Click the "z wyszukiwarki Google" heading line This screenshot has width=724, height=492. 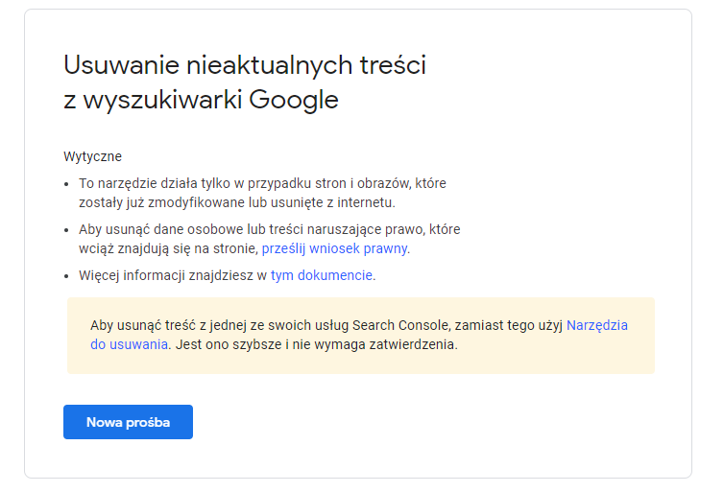(x=201, y=99)
